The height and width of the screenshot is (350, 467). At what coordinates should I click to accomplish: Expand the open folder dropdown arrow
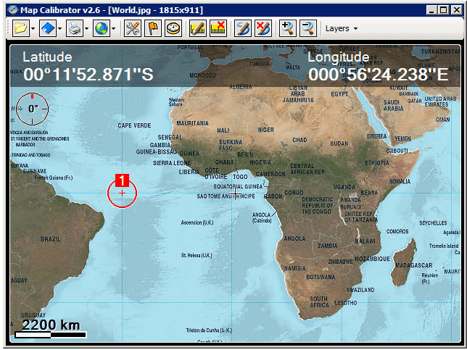(33, 29)
